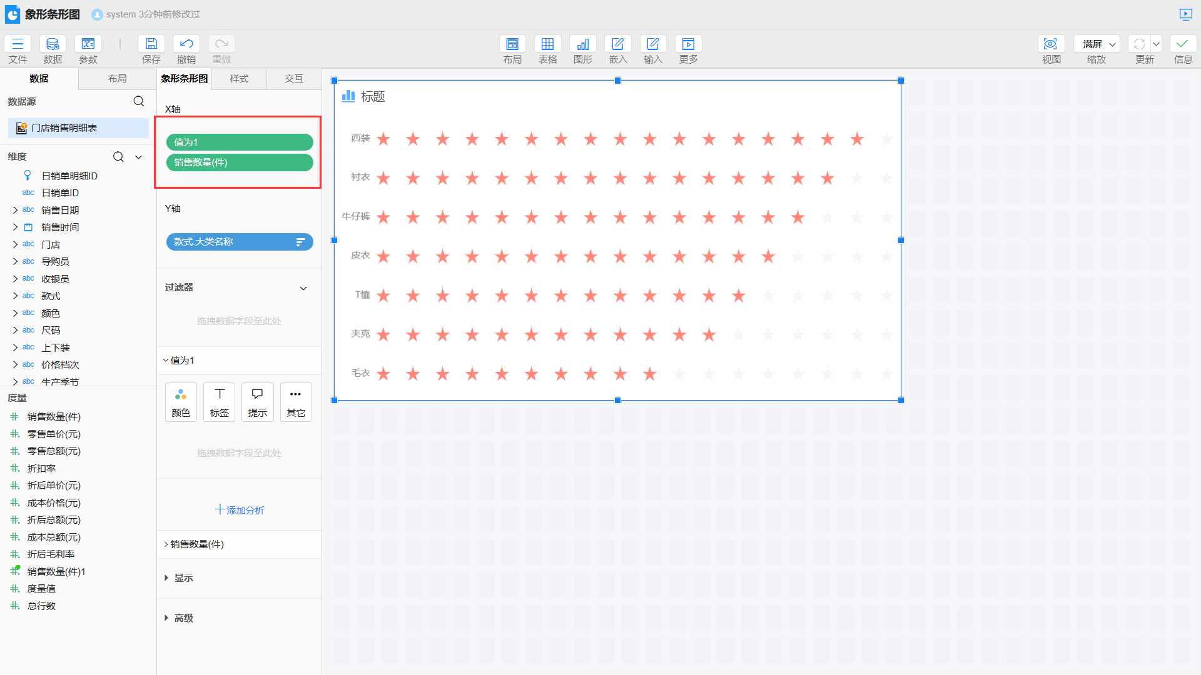Click the preview play icon top-right
The width and height of the screenshot is (1201, 675).
[x=1185, y=14]
